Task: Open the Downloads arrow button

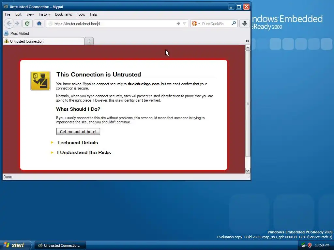Action: pyautogui.click(x=245, y=23)
